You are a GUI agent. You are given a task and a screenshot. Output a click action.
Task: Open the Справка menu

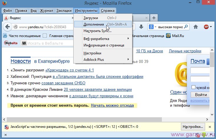pyautogui.click(x=108, y=11)
